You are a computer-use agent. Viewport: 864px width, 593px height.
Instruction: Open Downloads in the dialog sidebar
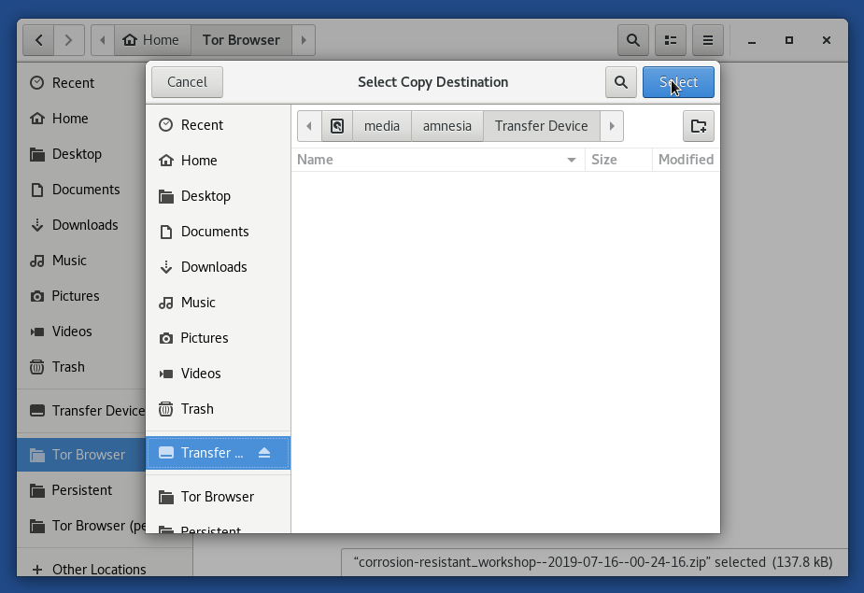click(219, 267)
